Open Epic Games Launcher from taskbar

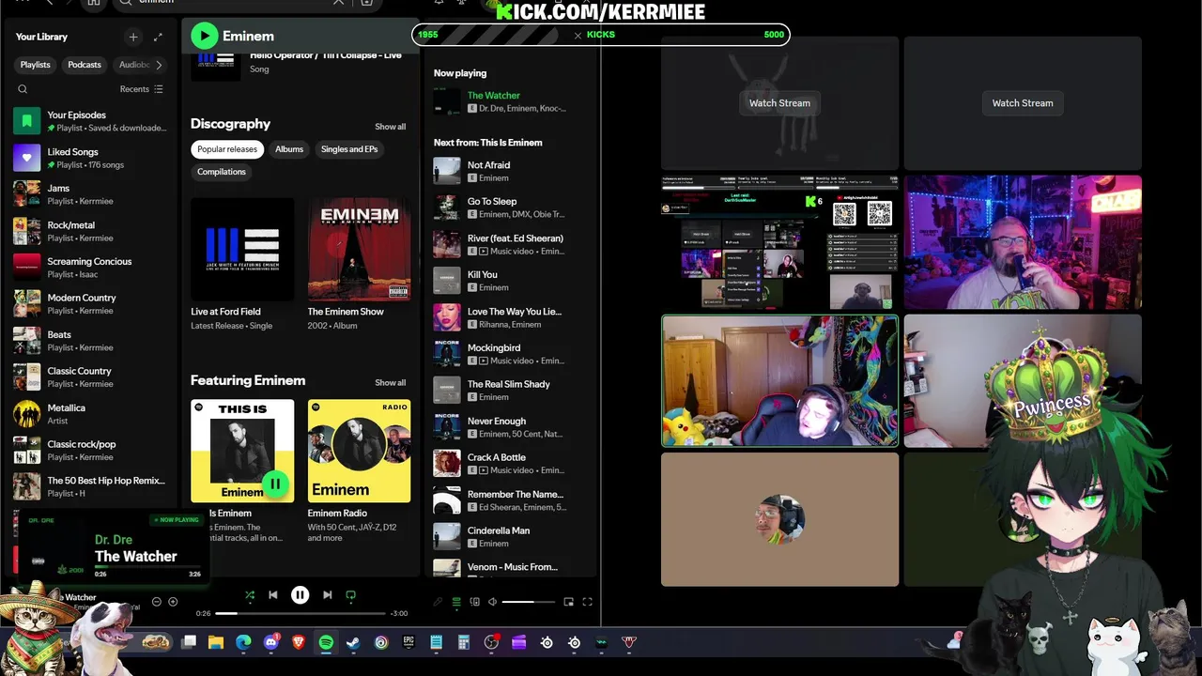click(408, 642)
